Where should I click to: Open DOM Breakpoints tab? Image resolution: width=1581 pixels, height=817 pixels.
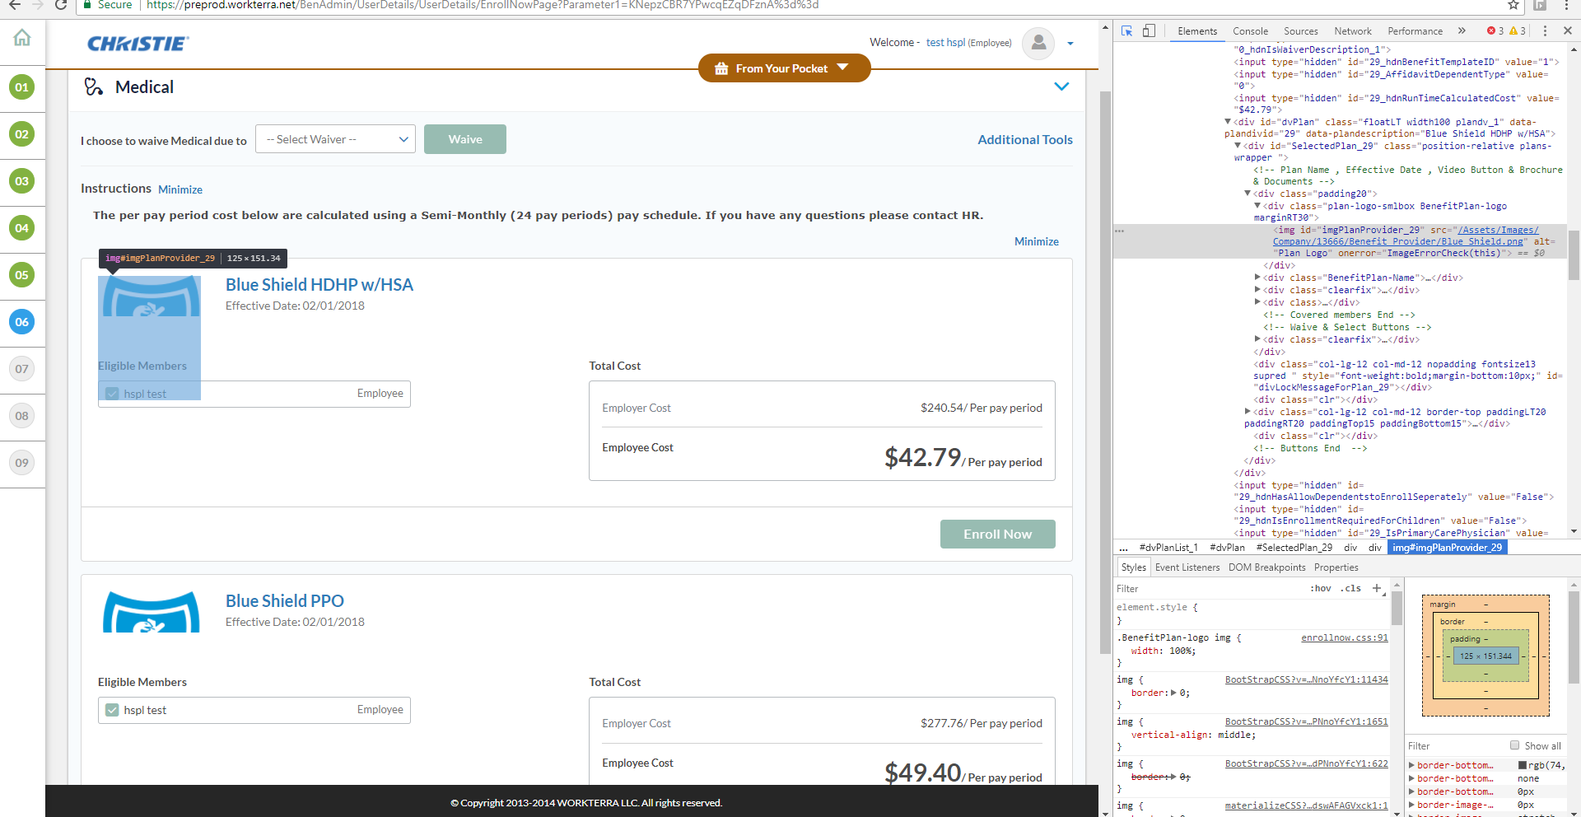(x=1266, y=567)
